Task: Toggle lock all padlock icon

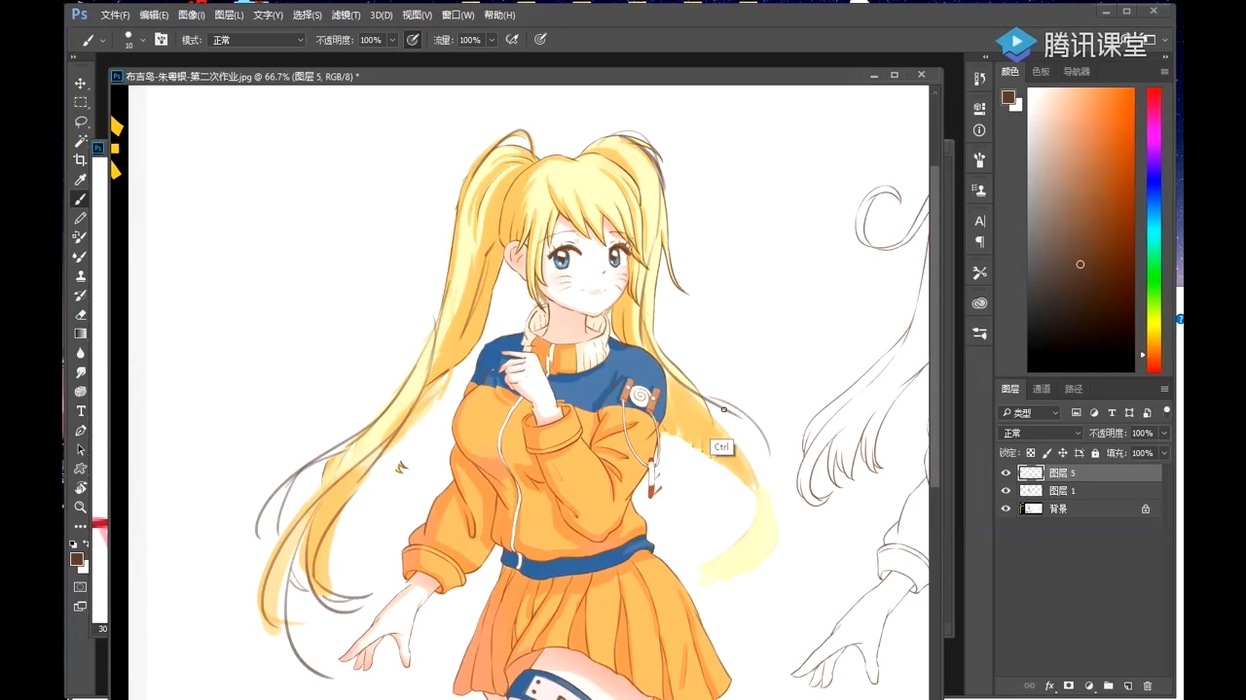Action: pyautogui.click(x=1095, y=453)
